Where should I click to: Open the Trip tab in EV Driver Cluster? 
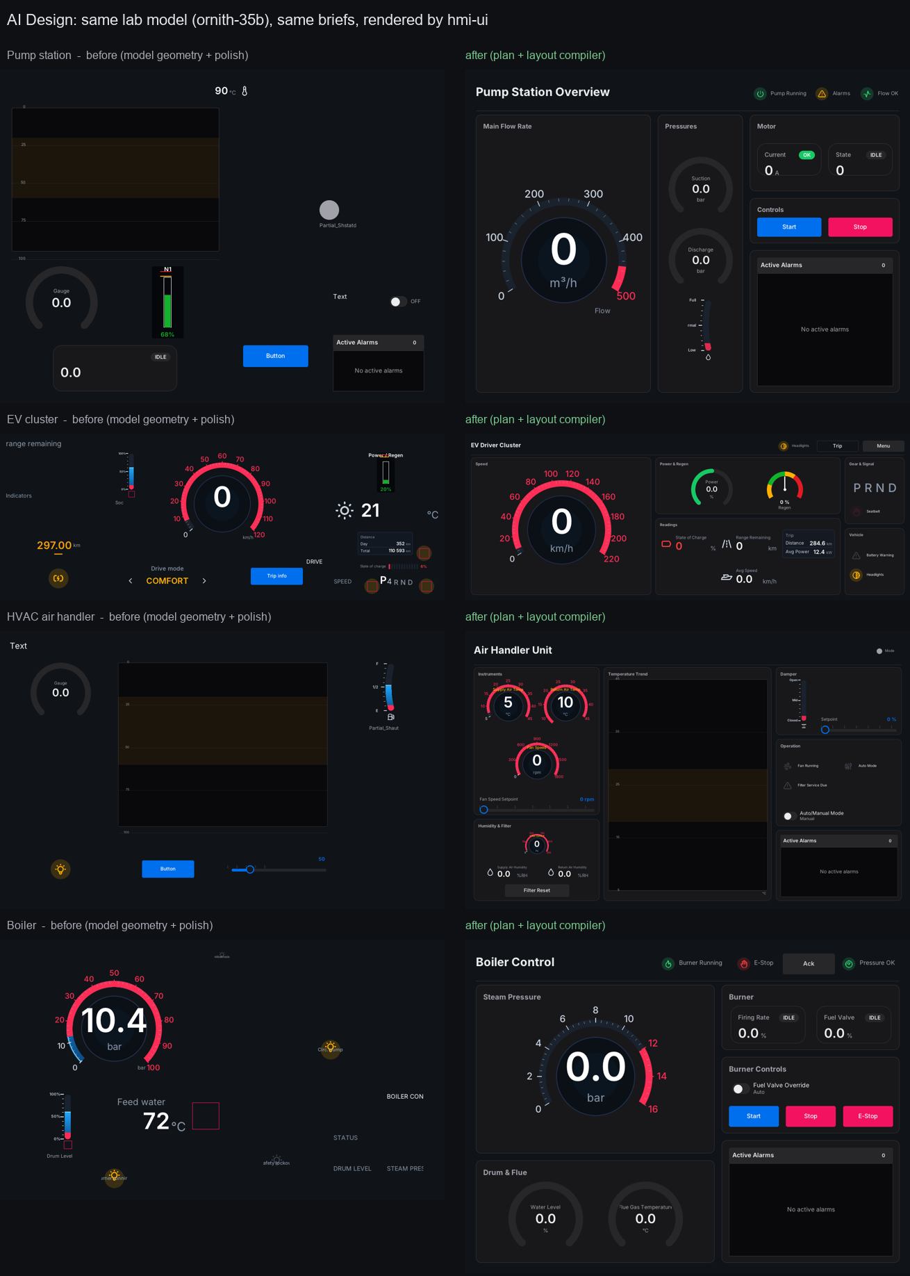838,446
